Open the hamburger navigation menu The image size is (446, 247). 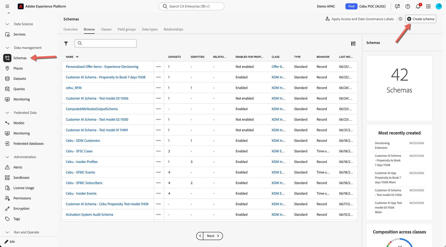(7, 6)
